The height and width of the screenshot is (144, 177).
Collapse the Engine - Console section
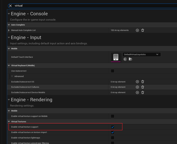coord(9,14)
